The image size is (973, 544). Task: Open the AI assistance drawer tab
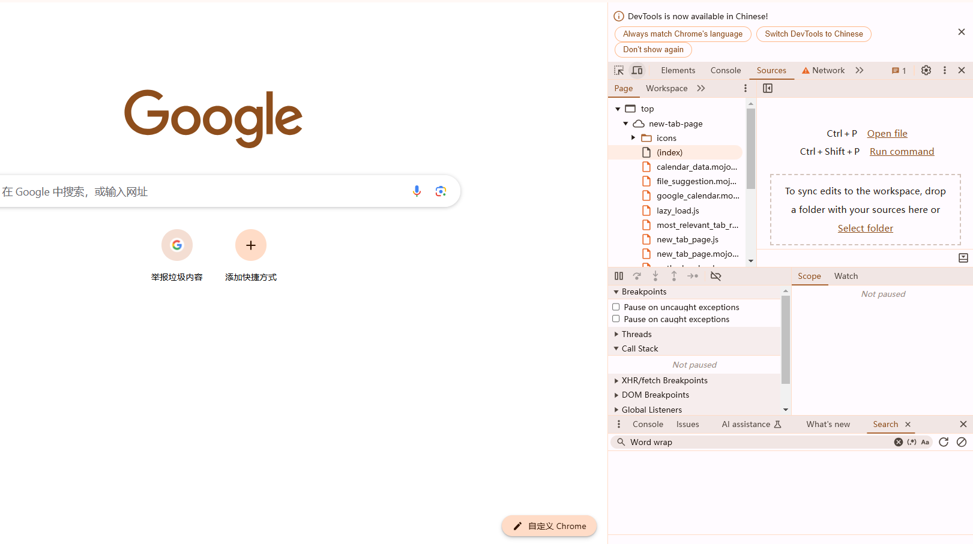point(752,424)
